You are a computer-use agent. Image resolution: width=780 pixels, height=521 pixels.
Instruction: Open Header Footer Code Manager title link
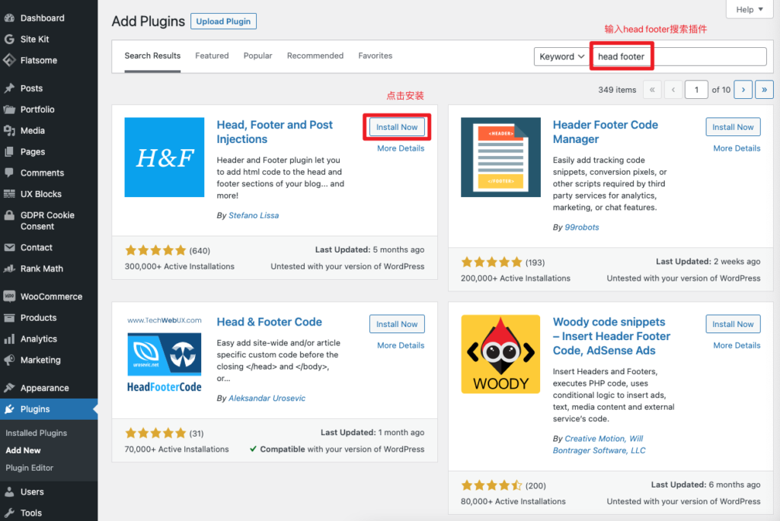click(606, 132)
